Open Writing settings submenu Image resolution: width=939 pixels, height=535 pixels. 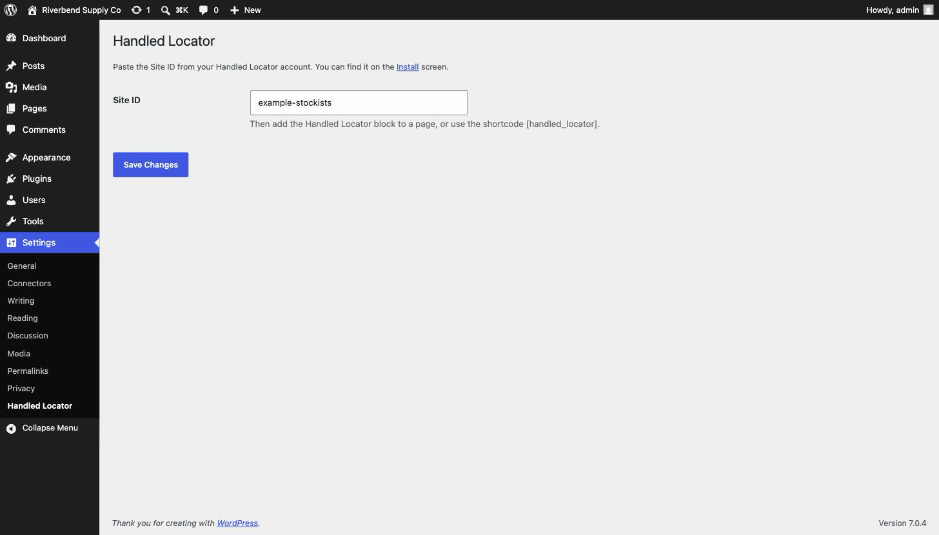click(x=21, y=300)
